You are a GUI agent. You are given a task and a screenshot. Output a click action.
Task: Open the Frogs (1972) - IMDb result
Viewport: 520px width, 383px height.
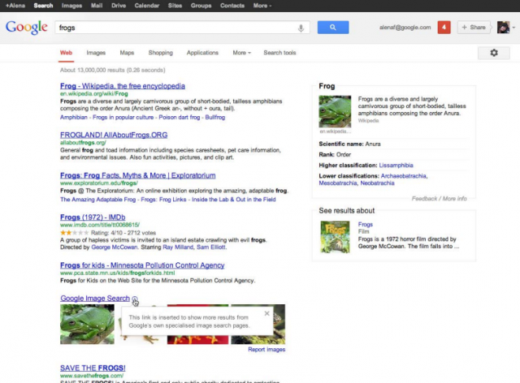pyautogui.click(x=93, y=217)
